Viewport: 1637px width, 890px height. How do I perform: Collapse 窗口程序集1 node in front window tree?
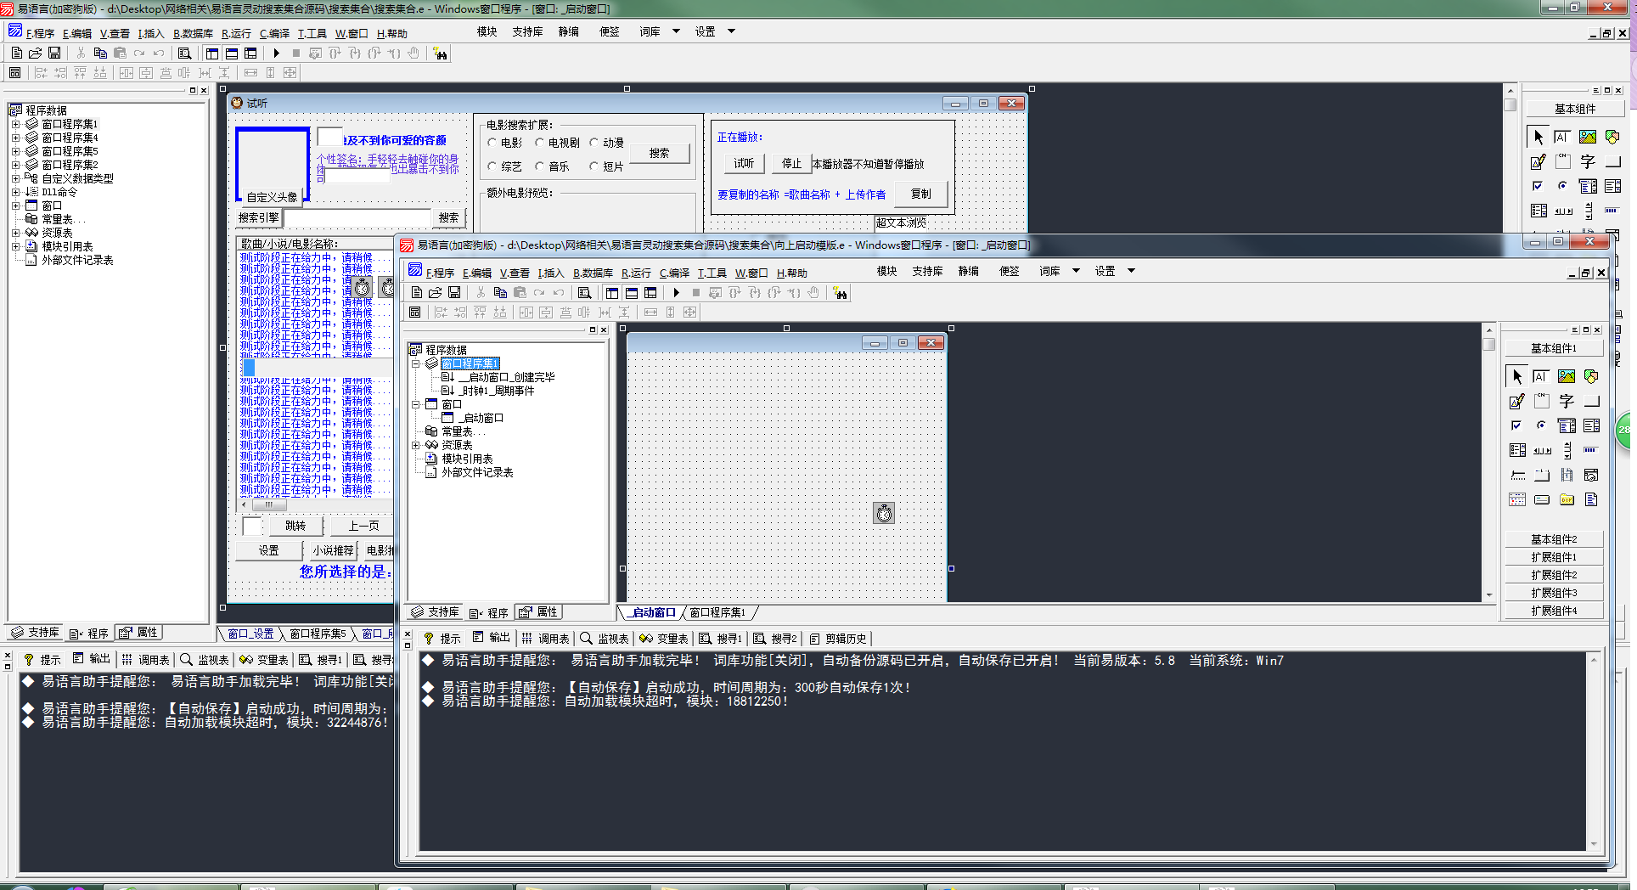[x=416, y=363]
